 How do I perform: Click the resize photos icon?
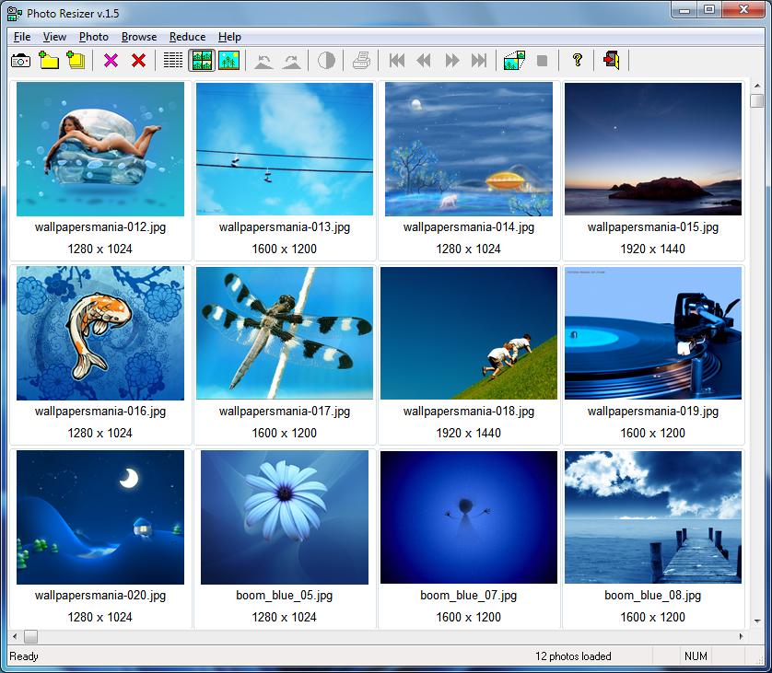pos(514,61)
